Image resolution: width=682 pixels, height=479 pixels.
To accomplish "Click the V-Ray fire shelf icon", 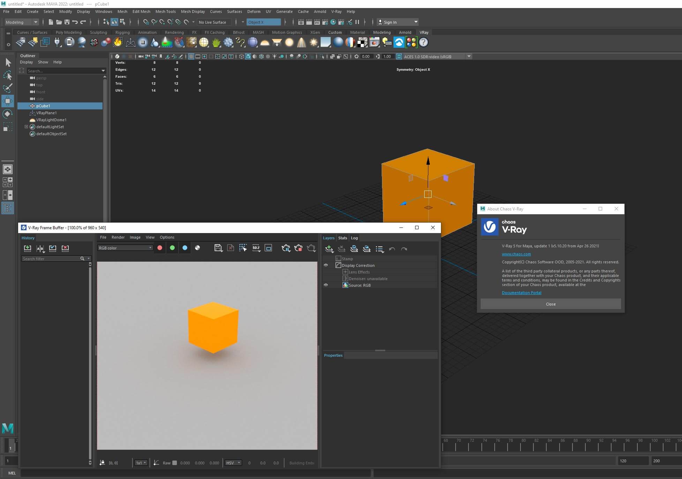I will pos(118,43).
